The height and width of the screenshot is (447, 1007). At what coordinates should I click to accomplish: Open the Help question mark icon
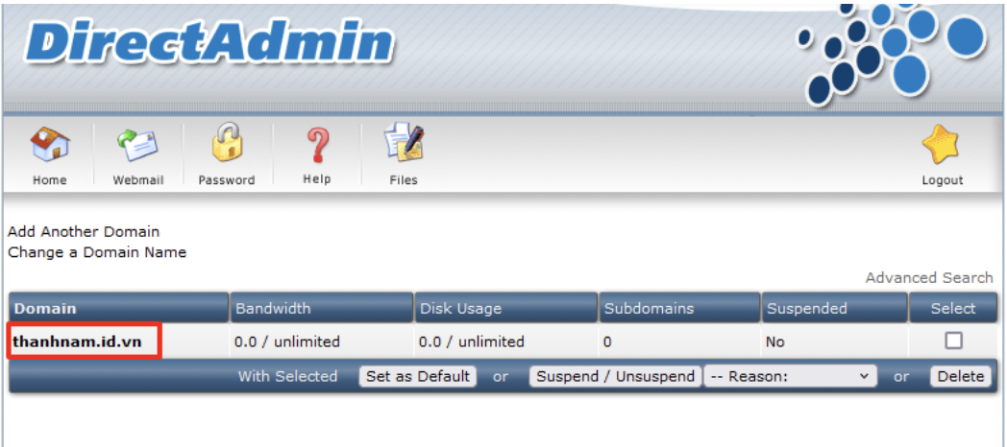(x=317, y=144)
